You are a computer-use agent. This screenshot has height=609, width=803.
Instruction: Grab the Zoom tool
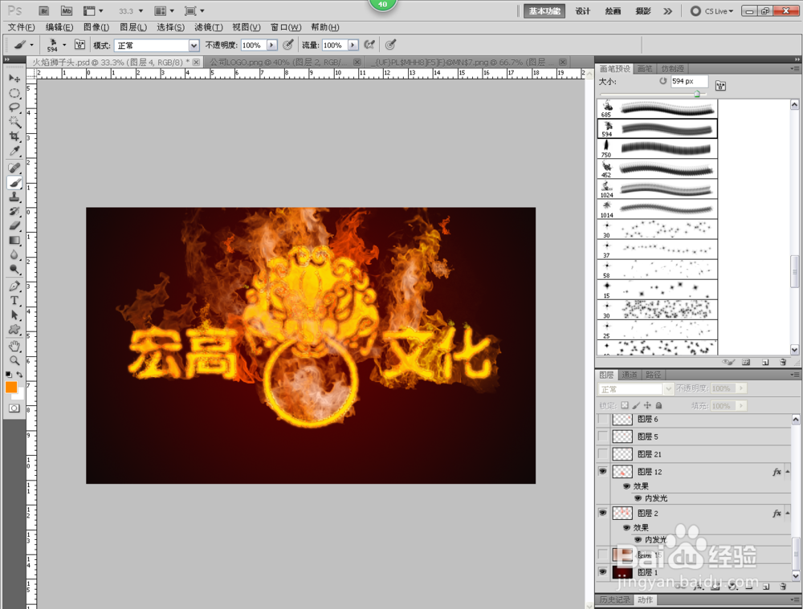pyautogui.click(x=14, y=360)
